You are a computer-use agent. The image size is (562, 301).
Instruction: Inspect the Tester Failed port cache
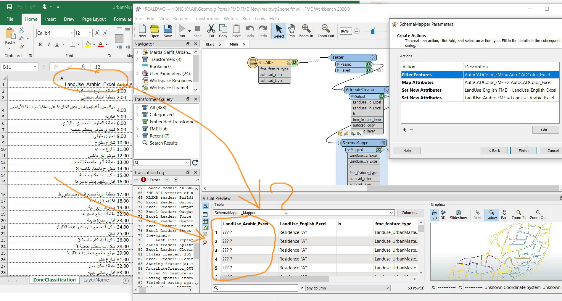tap(368, 70)
